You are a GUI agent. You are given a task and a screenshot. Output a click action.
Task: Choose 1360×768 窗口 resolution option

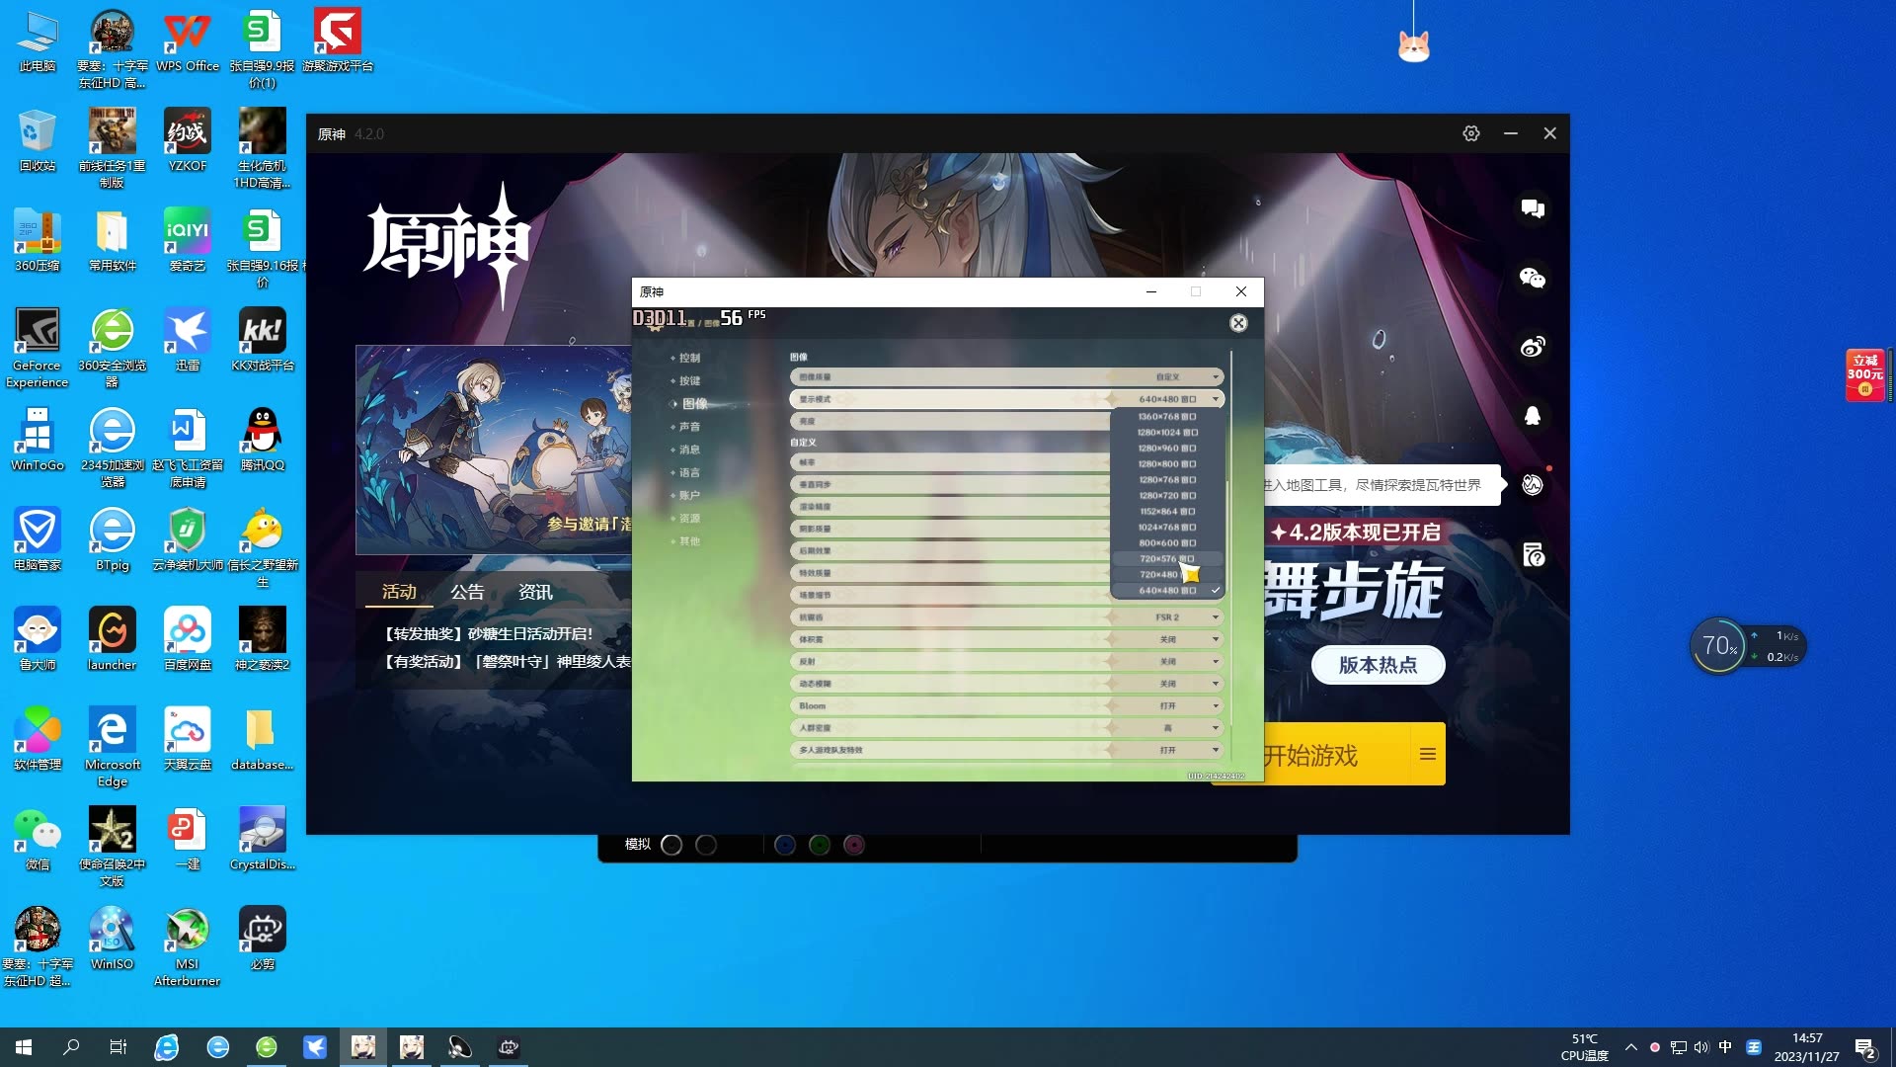tap(1167, 417)
